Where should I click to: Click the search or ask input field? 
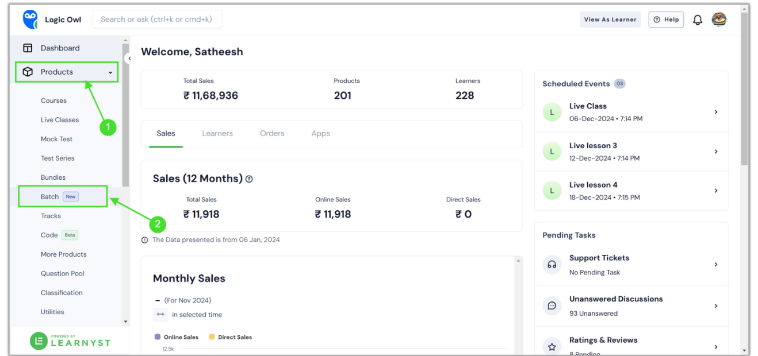157,20
